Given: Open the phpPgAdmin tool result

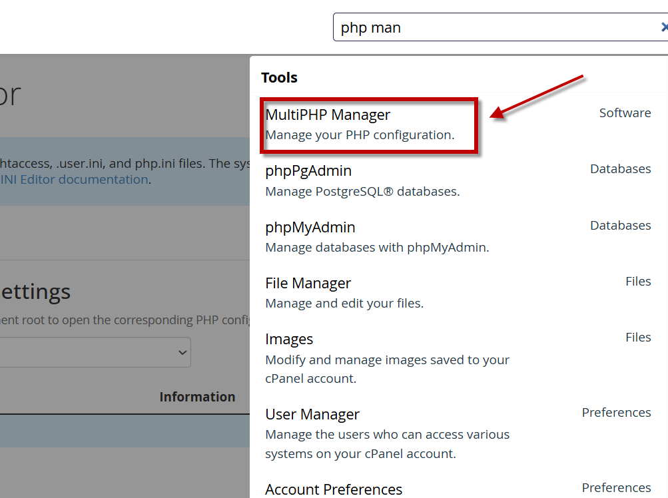Looking at the screenshot, I should click(x=309, y=171).
